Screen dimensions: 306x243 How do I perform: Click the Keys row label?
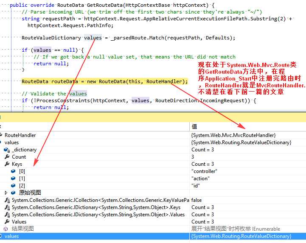tap(17, 164)
